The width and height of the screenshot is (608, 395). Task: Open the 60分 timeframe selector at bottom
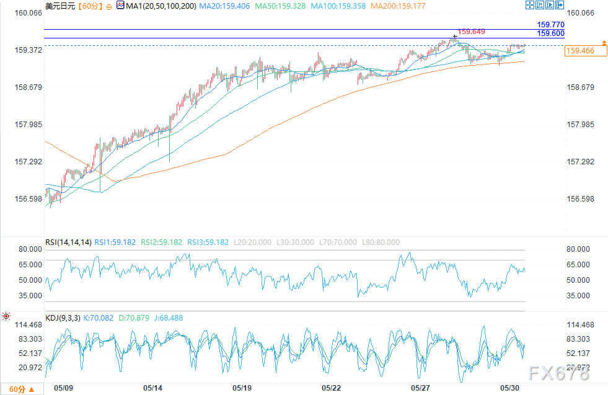click(22, 389)
